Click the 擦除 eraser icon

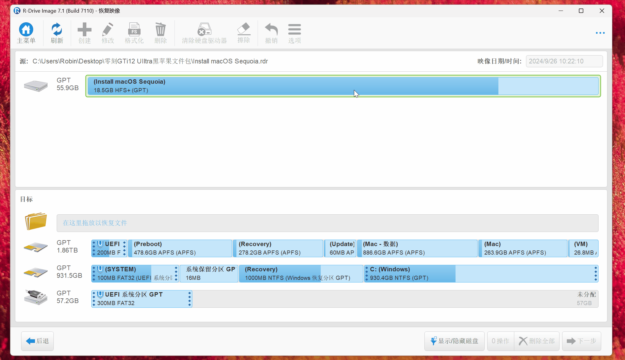click(x=243, y=29)
